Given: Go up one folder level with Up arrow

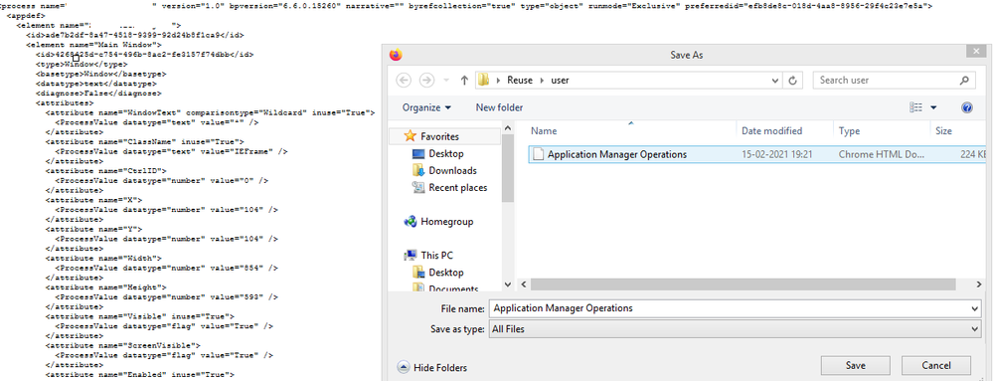Looking at the screenshot, I should 464,81.
